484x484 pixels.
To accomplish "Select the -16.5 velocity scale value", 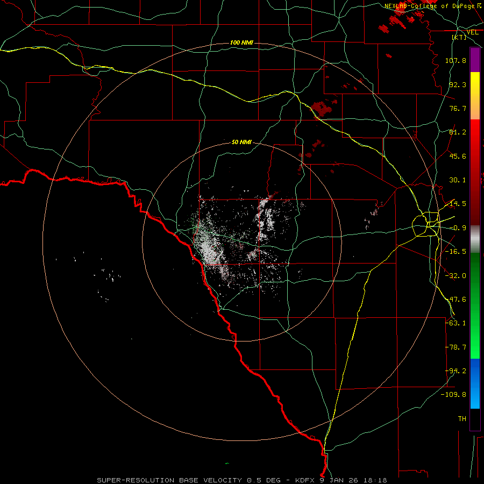I will coord(455,252).
